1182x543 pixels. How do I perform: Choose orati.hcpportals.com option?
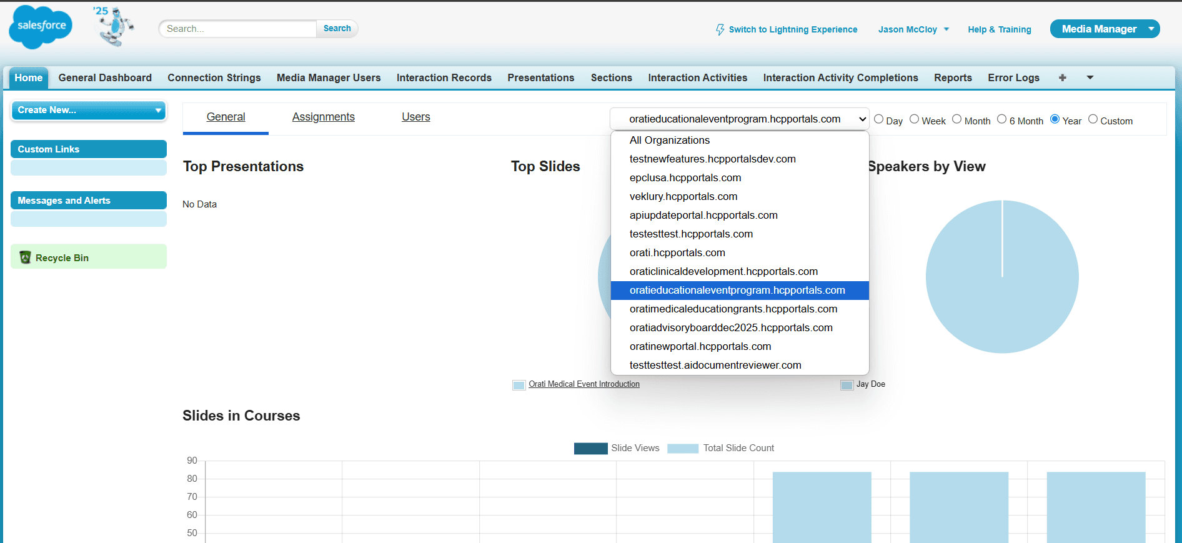(x=740, y=252)
